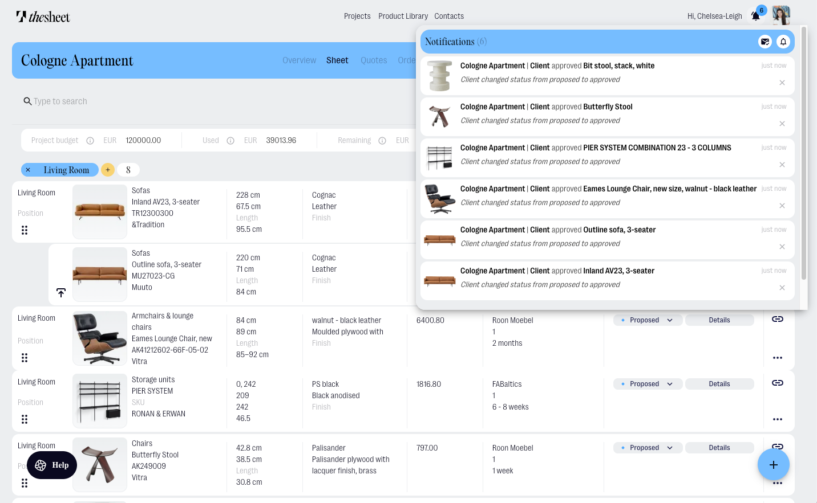Dismiss the PIER SYSTEM COMBINATION notification
This screenshot has width=817, height=503.
pyautogui.click(x=782, y=165)
